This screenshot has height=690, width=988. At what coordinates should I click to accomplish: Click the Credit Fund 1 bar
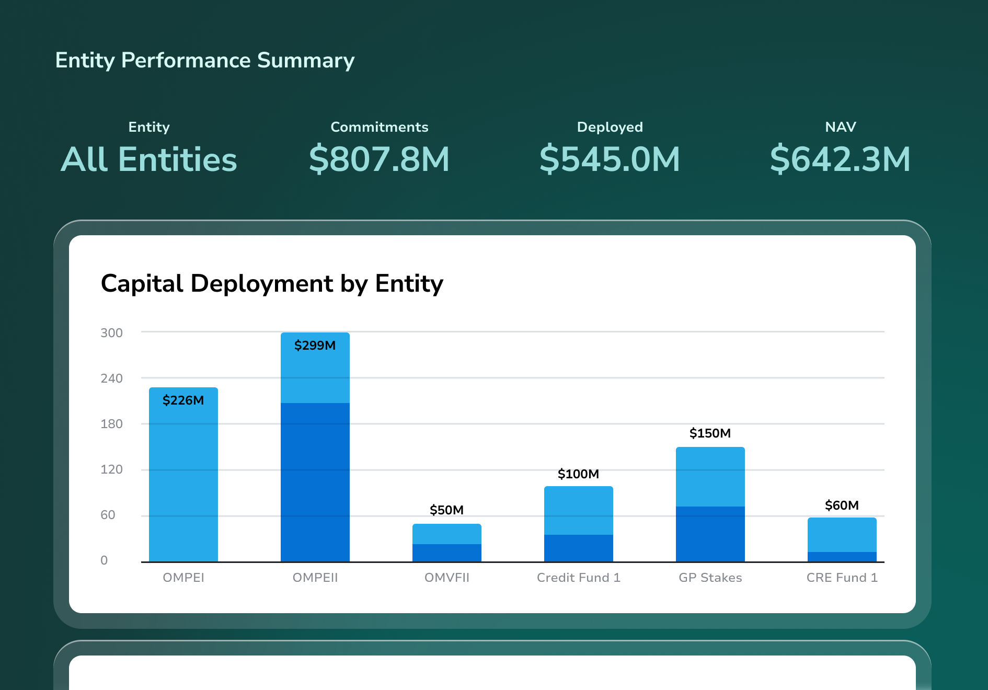pyautogui.click(x=579, y=524)
